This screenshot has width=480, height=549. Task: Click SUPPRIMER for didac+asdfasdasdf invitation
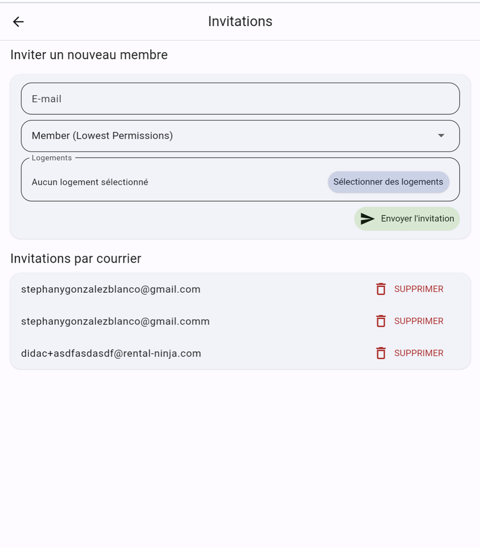pos(419,353)
